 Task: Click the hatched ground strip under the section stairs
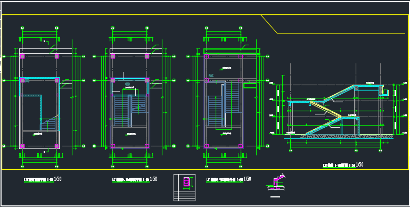tap(347, 136)
